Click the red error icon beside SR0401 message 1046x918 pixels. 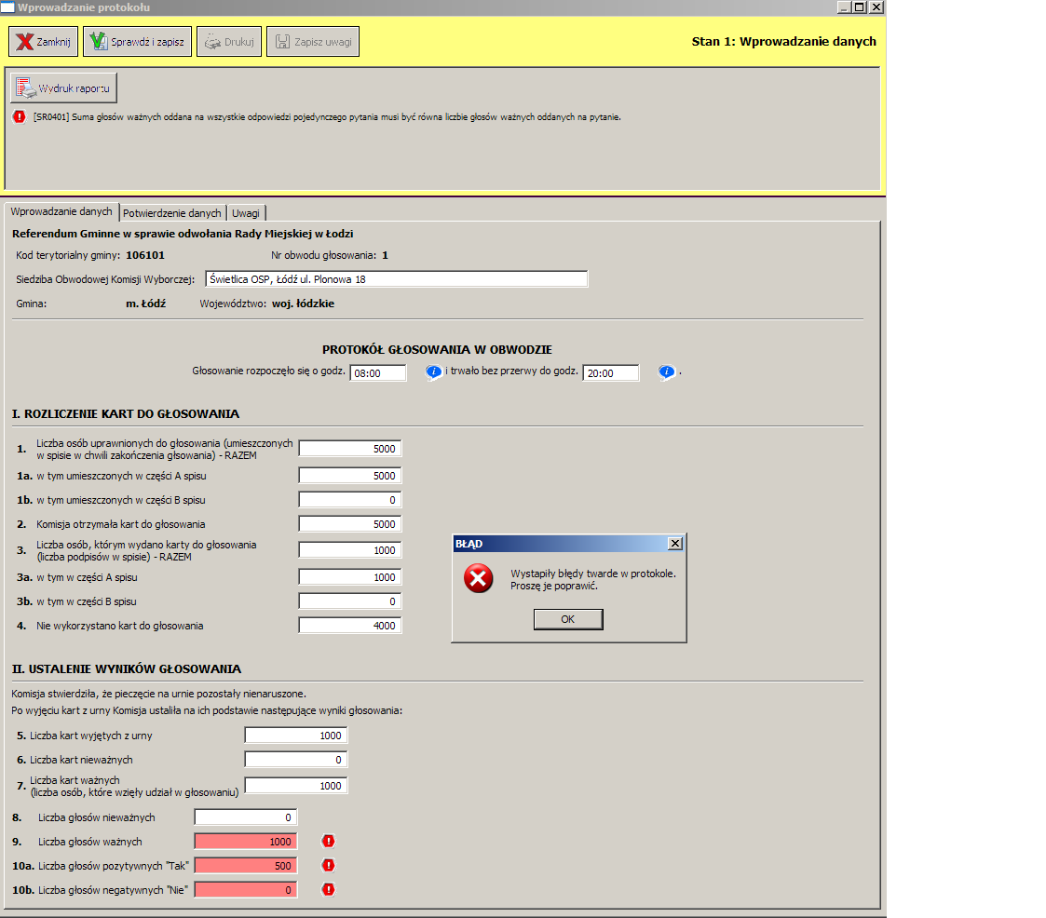20,116
